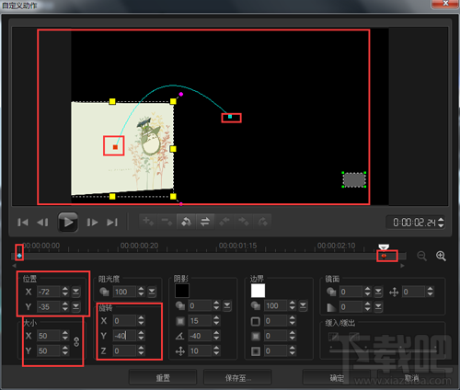The height and width of the screenshot is (390, 460).
Task: Click the position X field showing -72
Action: click(x=49, y=292)
